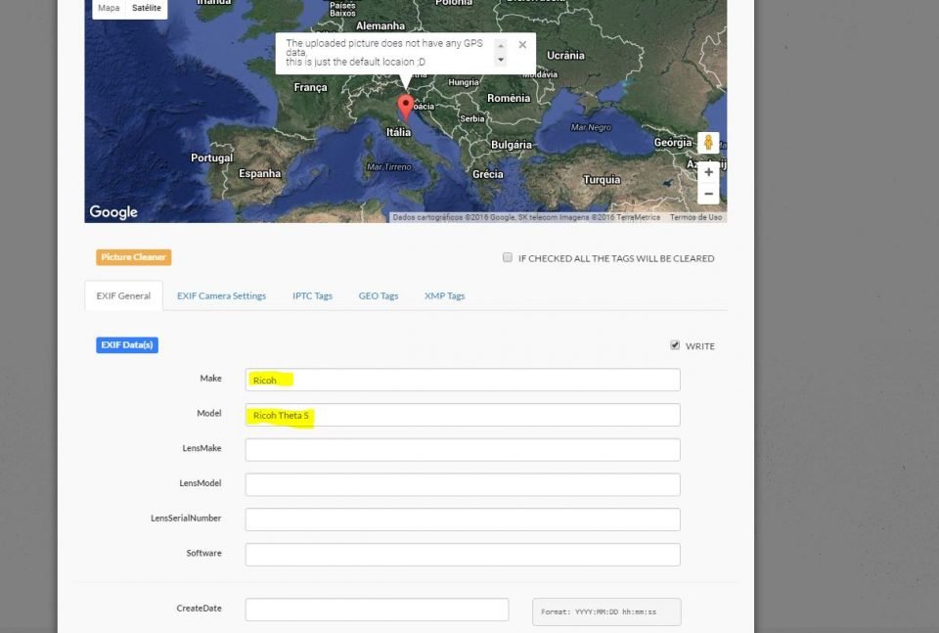The width and height of the screenshot is (939, 633).
Task: Open the Termos de Uso link
Action: click(x=695, y=217)
